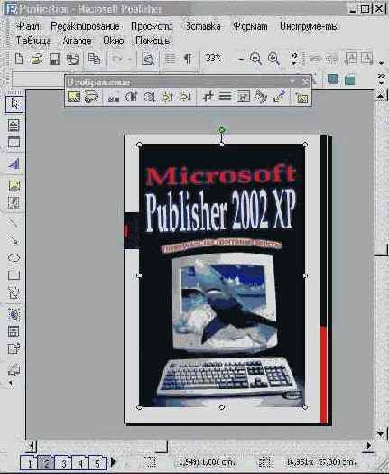Click Insert Picture on the picture toolbar
This screenshot has height=474, width=389.
pos(74,97)
